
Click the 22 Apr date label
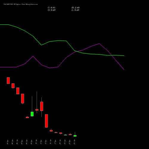tap(65, 142)
